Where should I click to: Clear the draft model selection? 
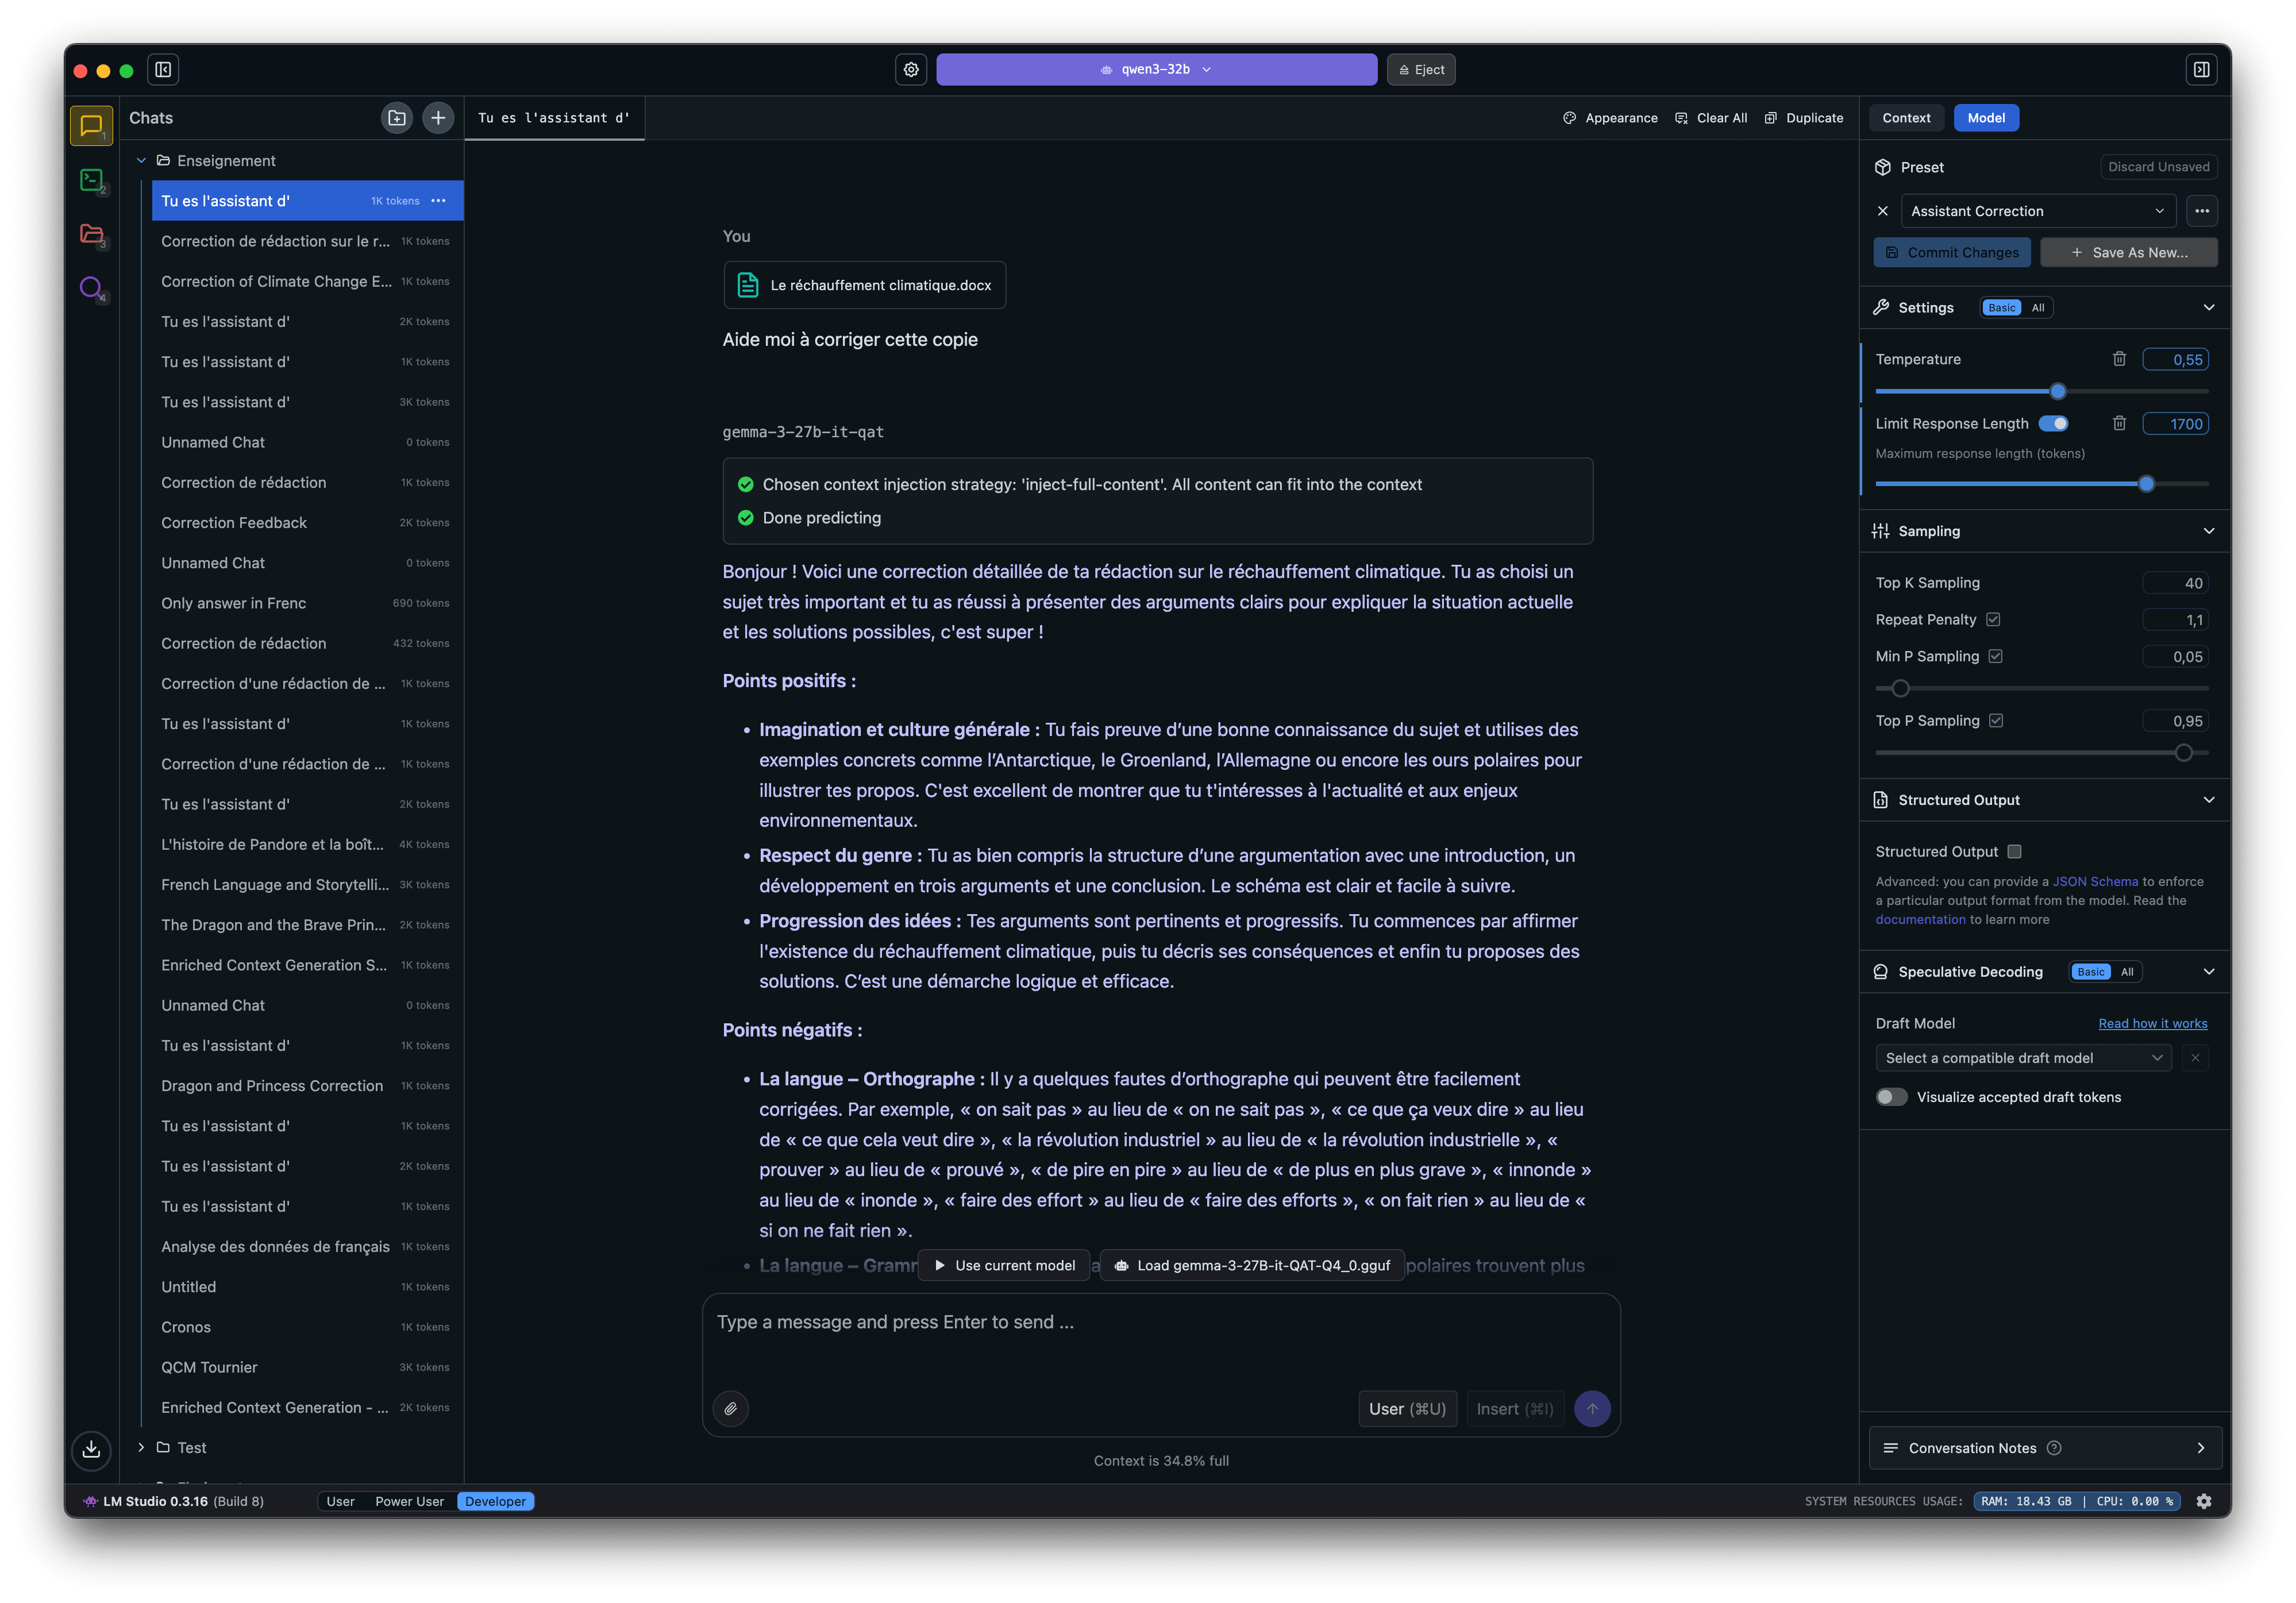[x=2195, y=1058]
